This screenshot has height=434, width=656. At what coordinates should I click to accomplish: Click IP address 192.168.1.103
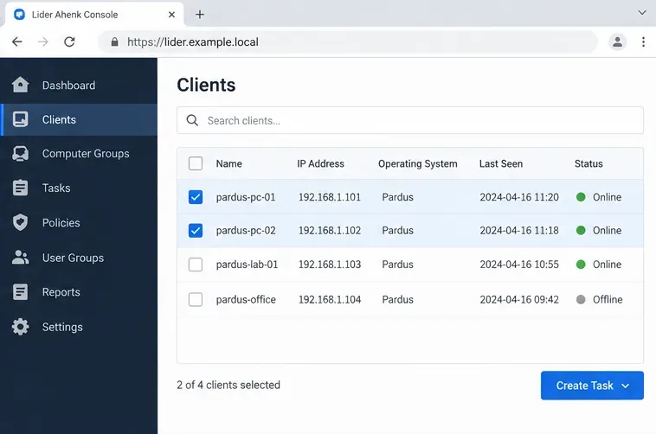[x=329, y=265]
